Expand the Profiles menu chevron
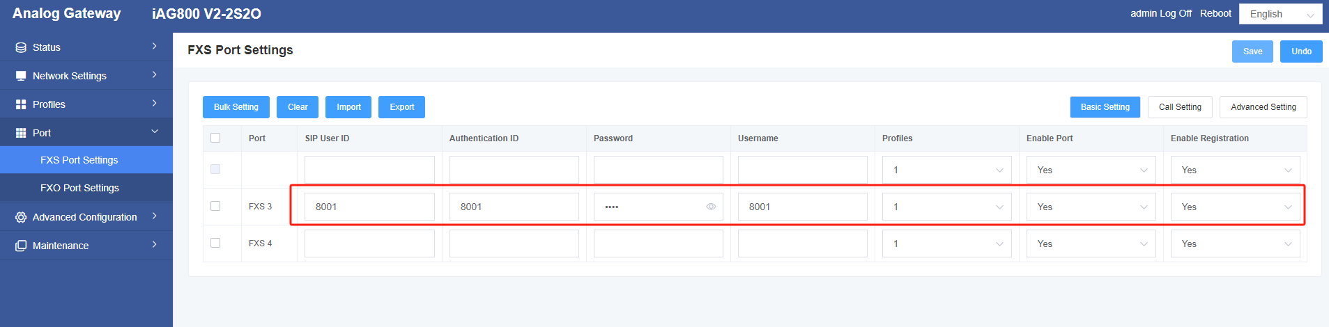 (155, 104)
